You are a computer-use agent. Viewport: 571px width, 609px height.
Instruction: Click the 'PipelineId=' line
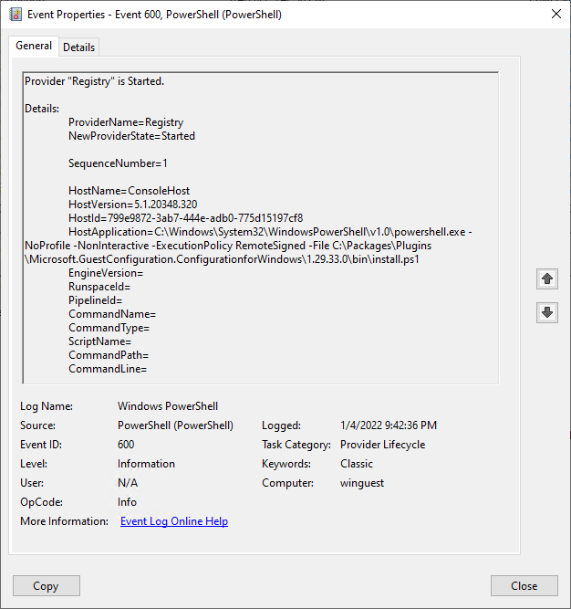point(95,300)
